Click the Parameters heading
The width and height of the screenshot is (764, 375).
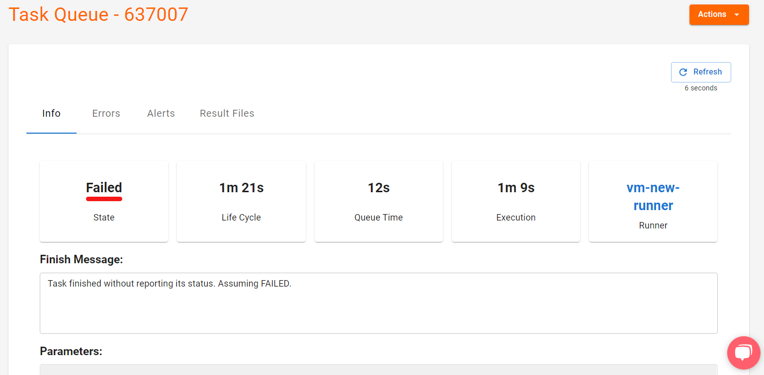(x=71, y=352)
